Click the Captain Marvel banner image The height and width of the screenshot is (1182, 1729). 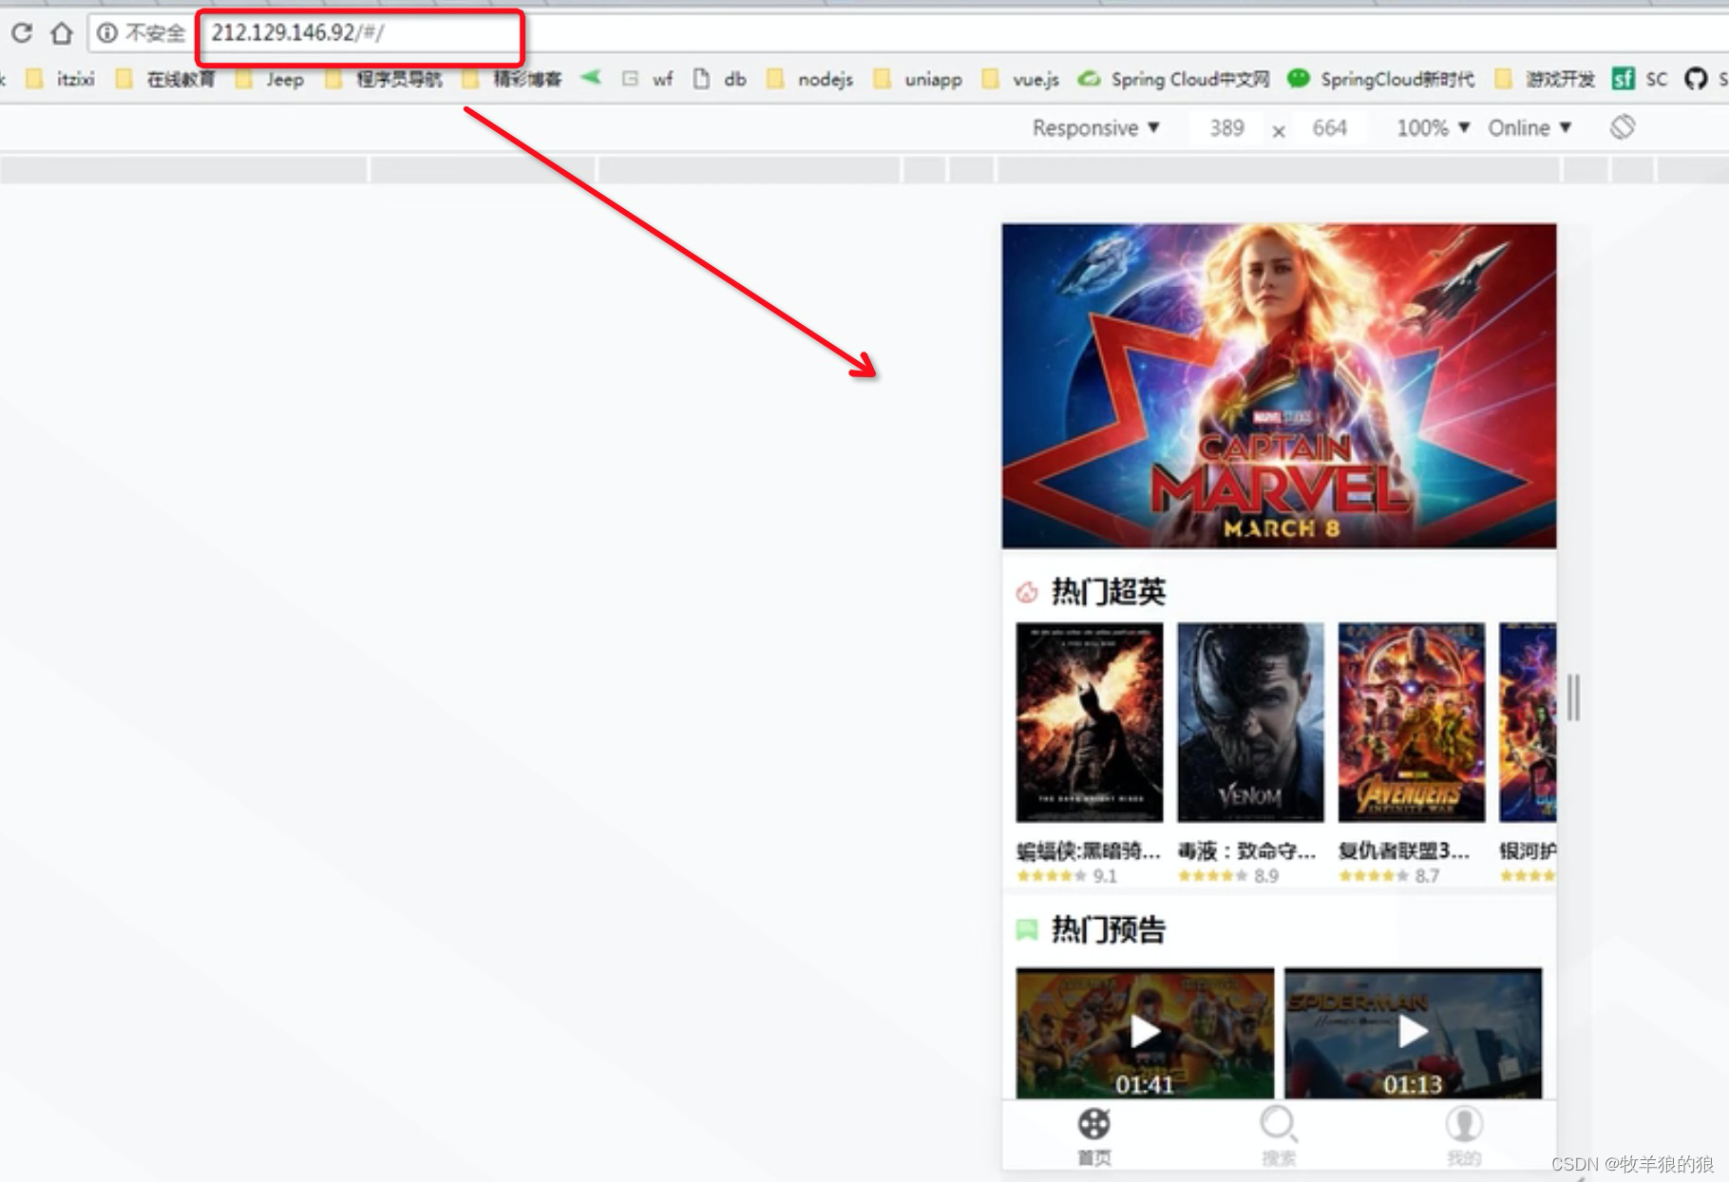[x=1279, y=386]
